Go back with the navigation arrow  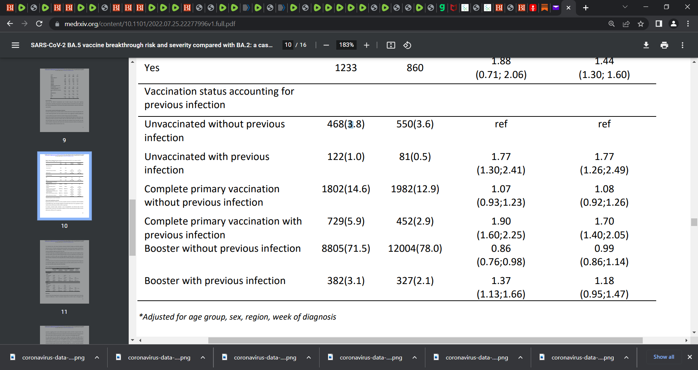pyautogui.click(x=9, y=24)
